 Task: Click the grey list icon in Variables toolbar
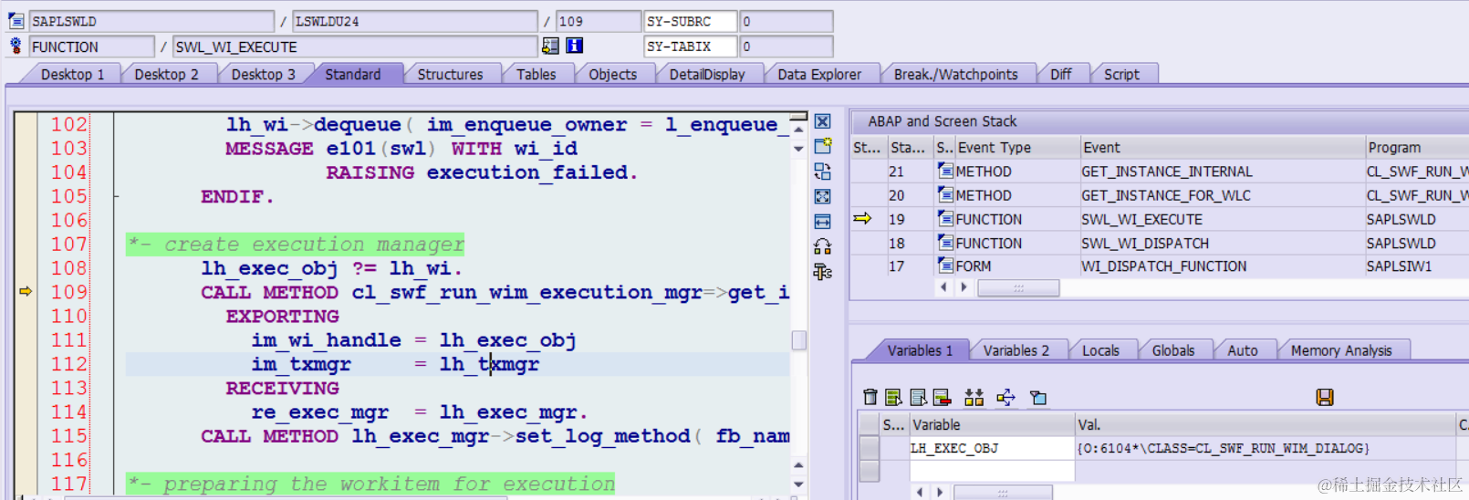tap(918, 397)
